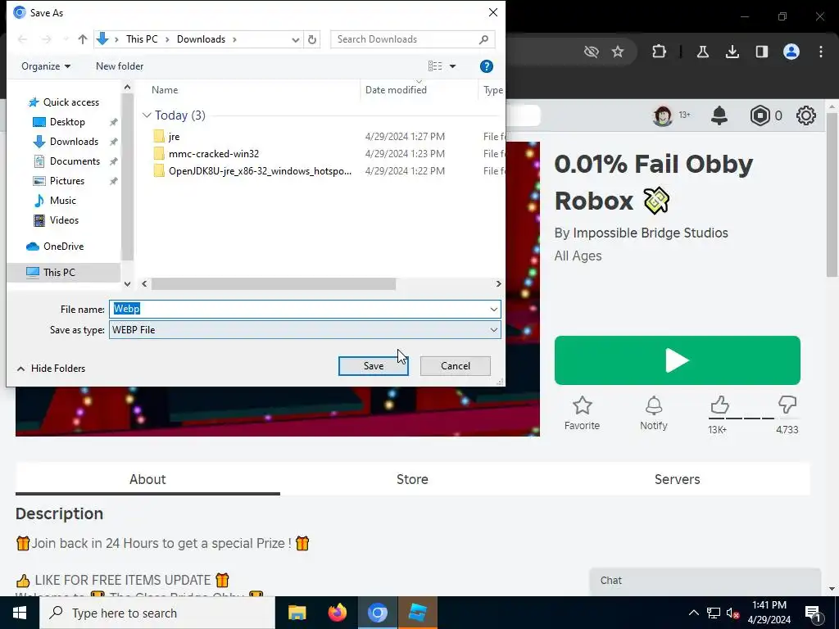
Task: Click the crossed-out eye icon in Chrome address bar
Action: [x=592, y=52]
